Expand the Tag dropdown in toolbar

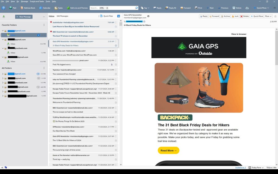pos(145,8)
